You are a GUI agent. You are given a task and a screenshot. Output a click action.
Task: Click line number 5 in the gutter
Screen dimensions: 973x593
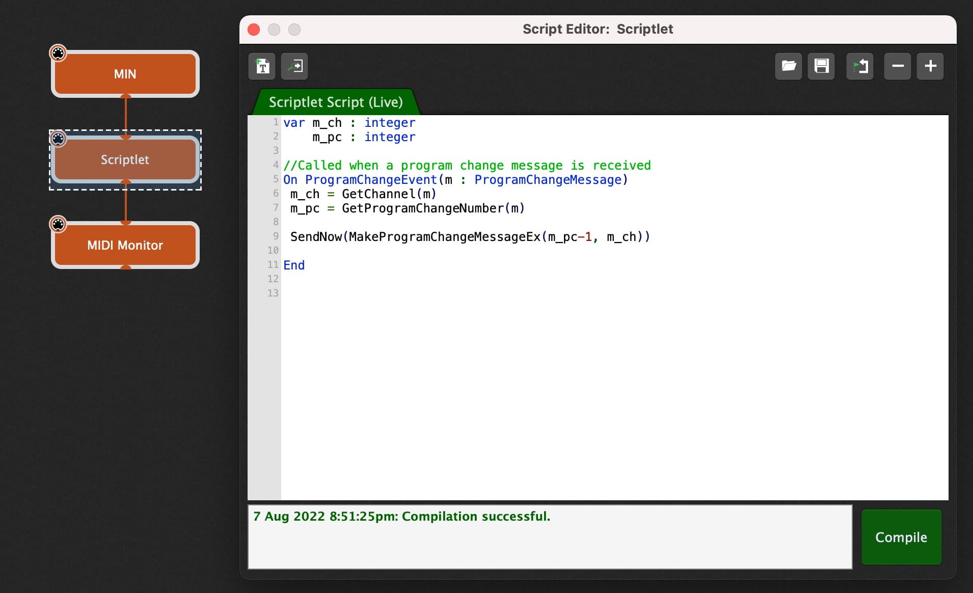point(275,179)
